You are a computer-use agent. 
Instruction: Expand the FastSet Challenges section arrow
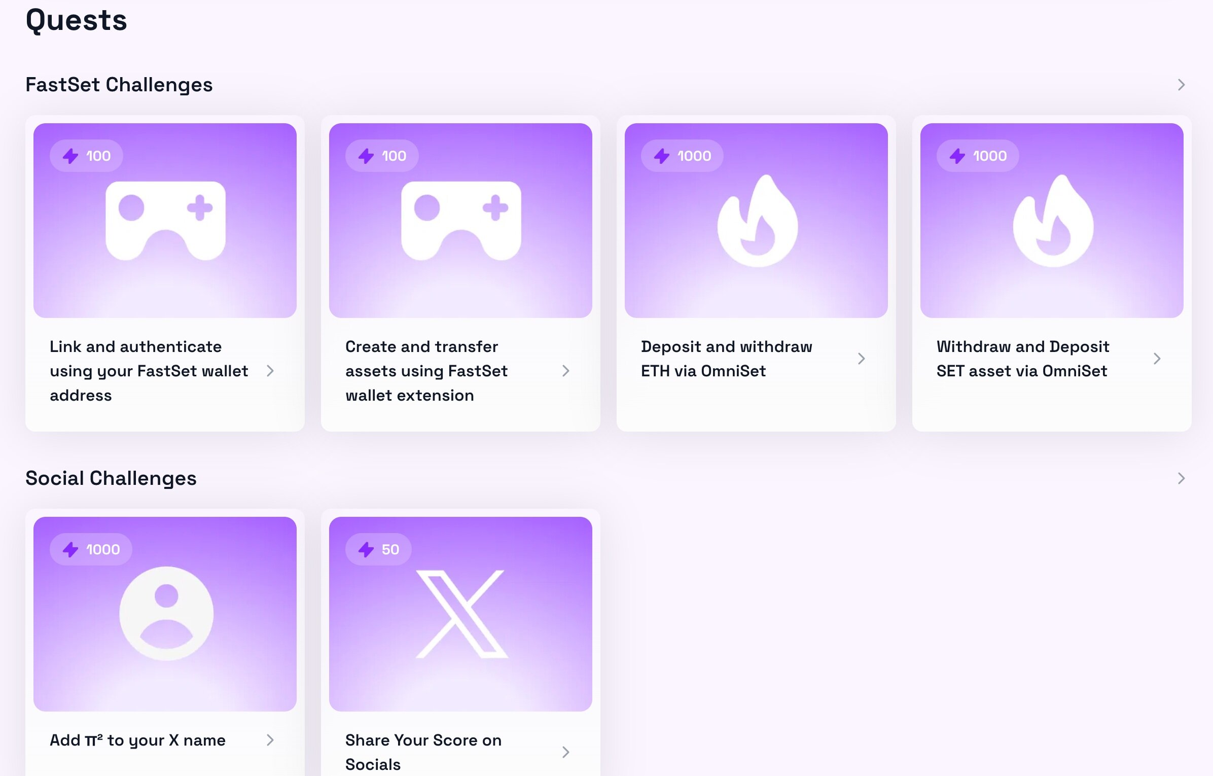tap(1181, 85)
